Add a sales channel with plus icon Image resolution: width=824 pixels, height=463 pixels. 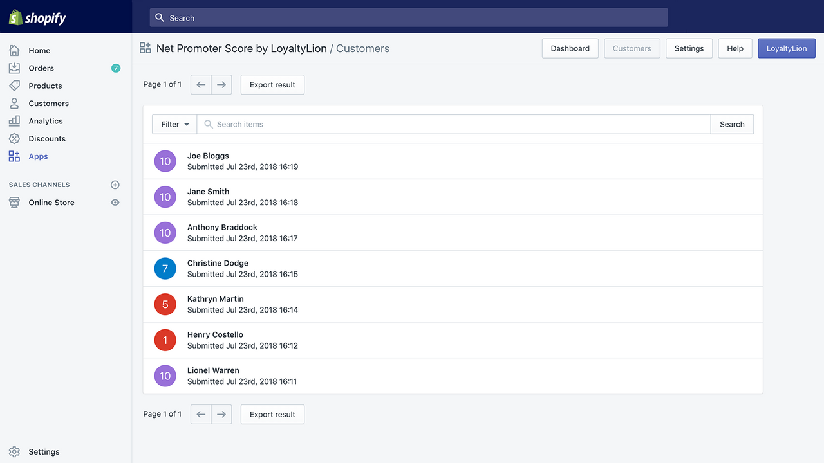115,185
